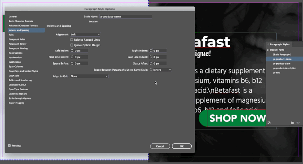Click the Paragraph Styles panel tab
The height and width of the screenshot is (164, 303).
coord(279,44)
